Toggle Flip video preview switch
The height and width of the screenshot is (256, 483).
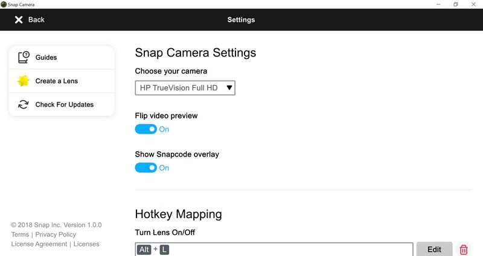146,129
